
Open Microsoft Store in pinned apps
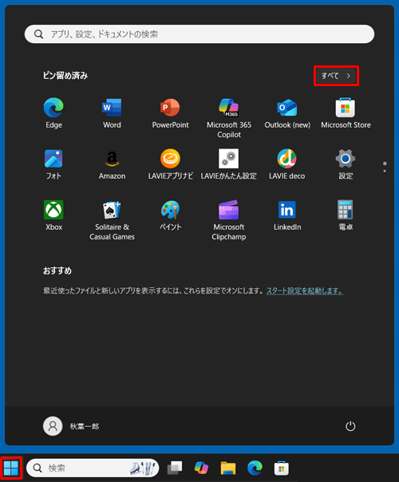346,113
